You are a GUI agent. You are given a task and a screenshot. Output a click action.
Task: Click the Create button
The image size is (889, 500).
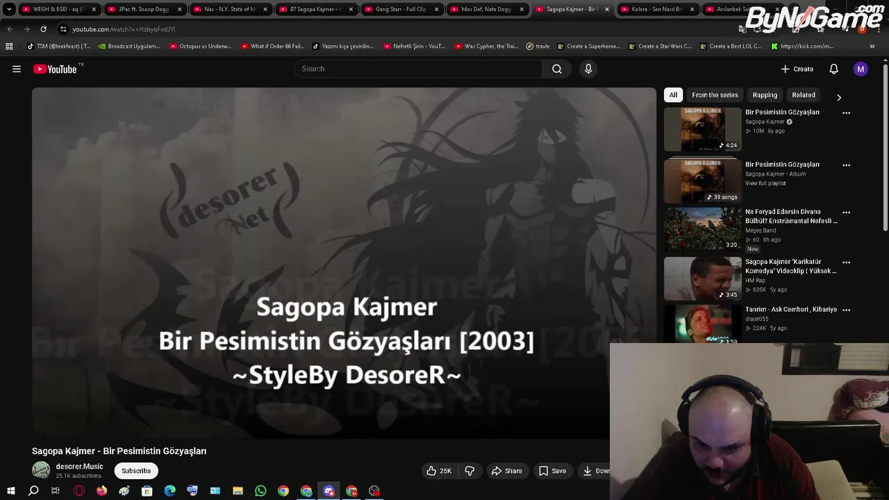[x=797, y=69]
